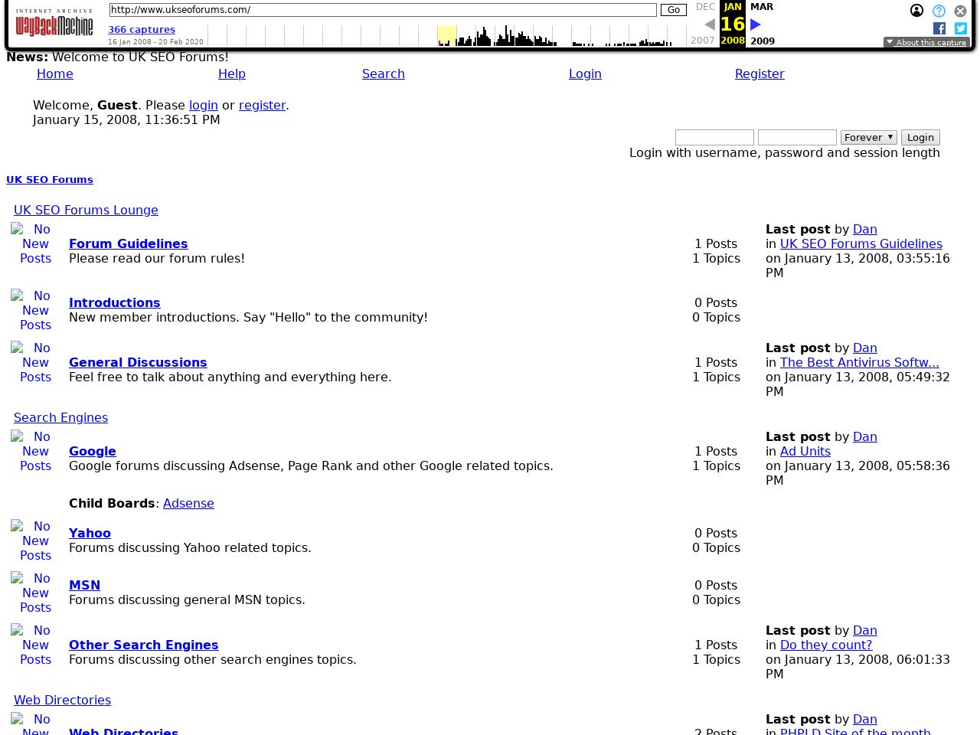Click the Forum Guidelines status icon
The height and width of the screenshot is (735, 980).
pos(35,243)
